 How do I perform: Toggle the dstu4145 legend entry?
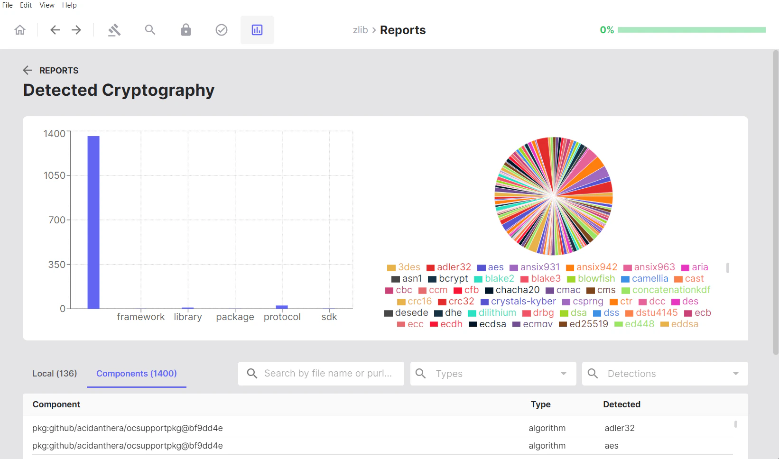[x=651, y=313]
